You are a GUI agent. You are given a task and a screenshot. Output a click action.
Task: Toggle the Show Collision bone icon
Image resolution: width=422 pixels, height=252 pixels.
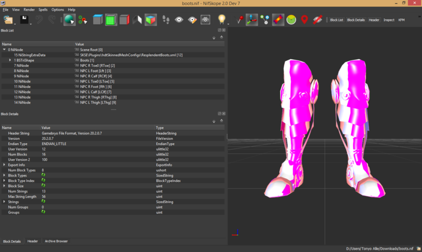click(278, 20)
